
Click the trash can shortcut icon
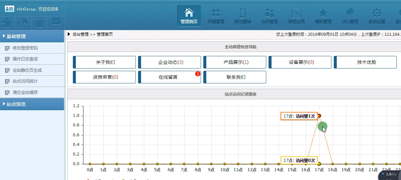39,23
